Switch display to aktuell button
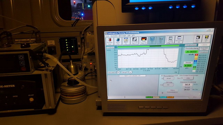Screen dimensions: 223x125 point(169,78)
